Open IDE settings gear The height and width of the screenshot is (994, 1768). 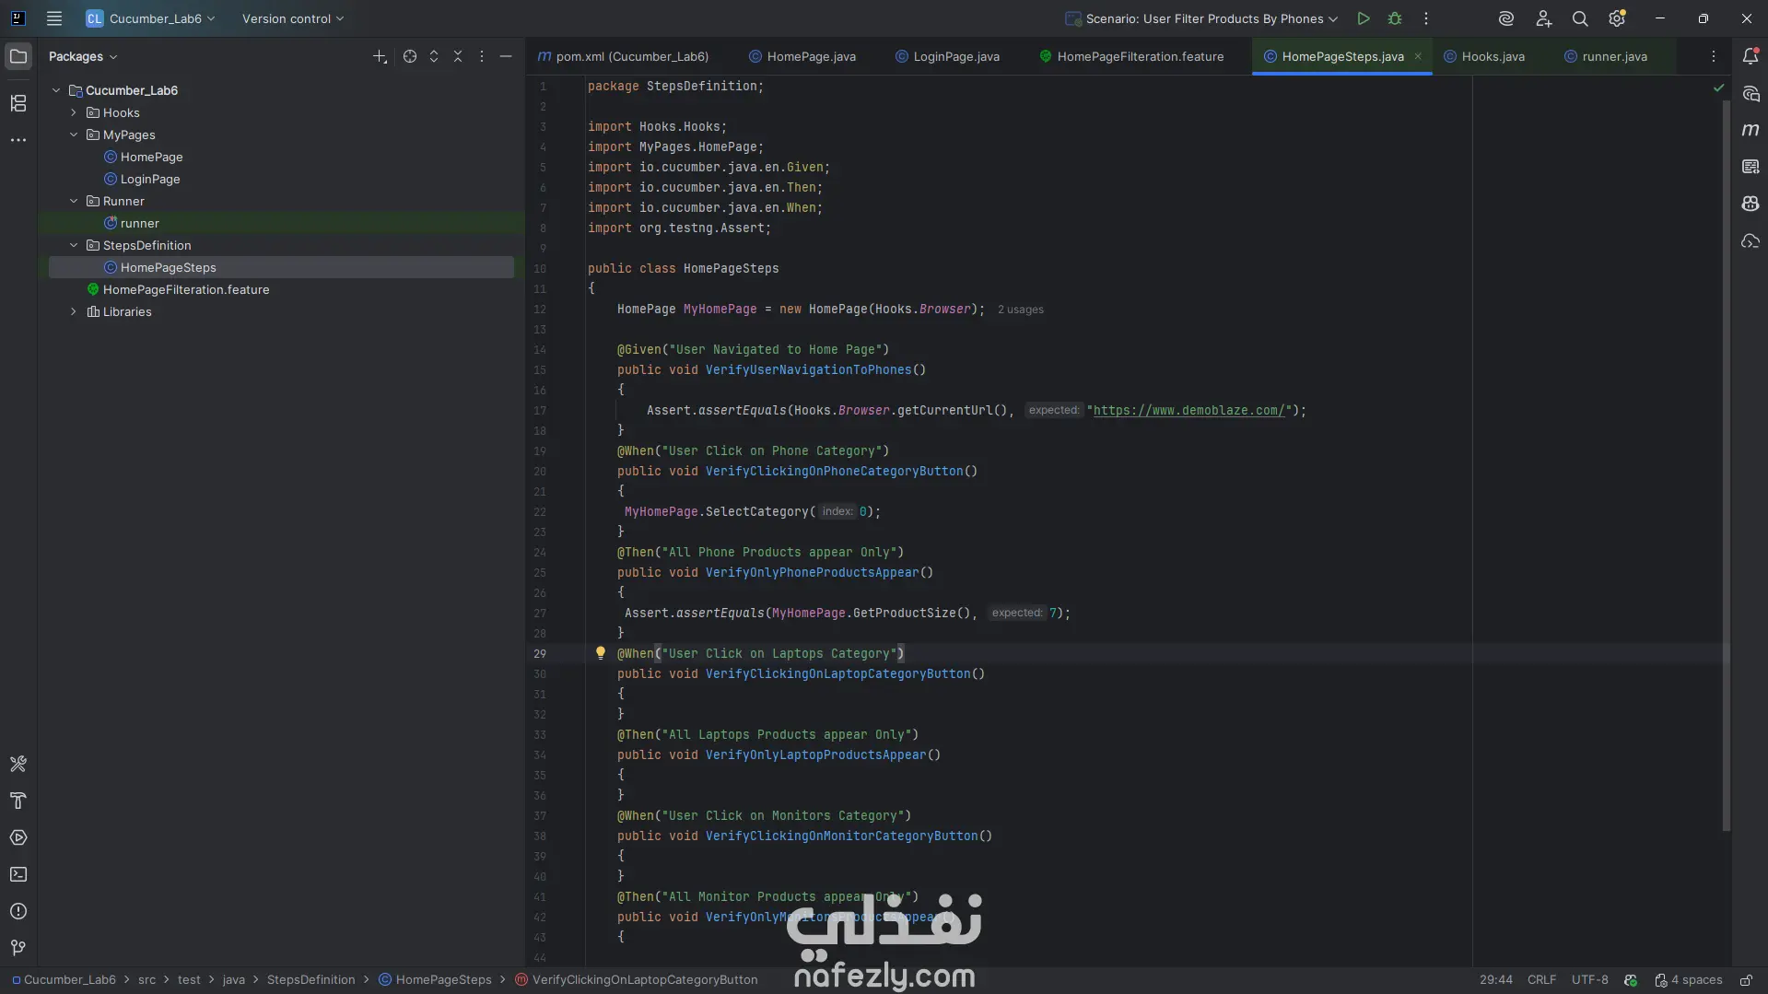(x=1617, y=18)
